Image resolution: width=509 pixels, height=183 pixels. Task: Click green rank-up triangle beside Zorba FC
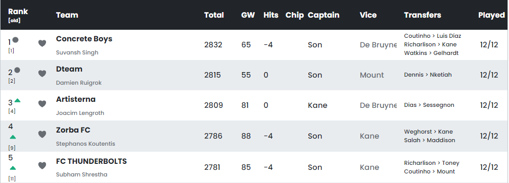(x=13, y=137)
